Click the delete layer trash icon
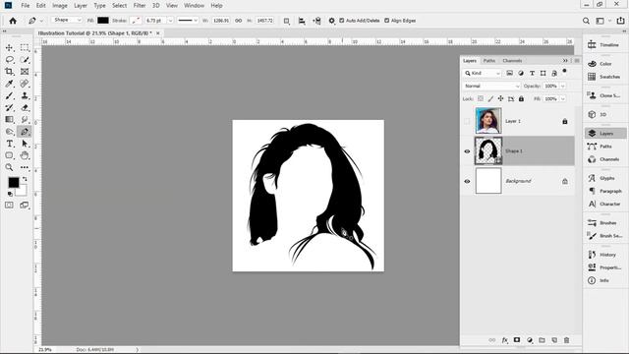Screen dimensions: 629x354 pos(566,340)
